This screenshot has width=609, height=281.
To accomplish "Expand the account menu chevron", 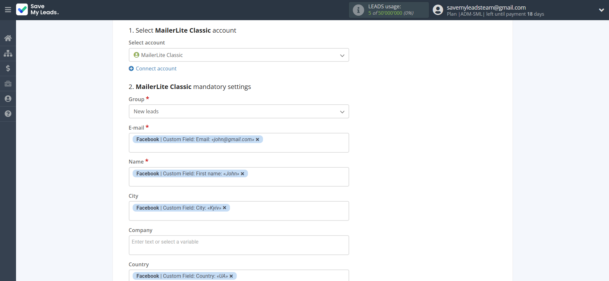I will [601, 10].
